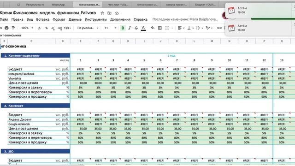Apply percent format with the % button
This screenshot has height=166, width=295.
point(47,28)
